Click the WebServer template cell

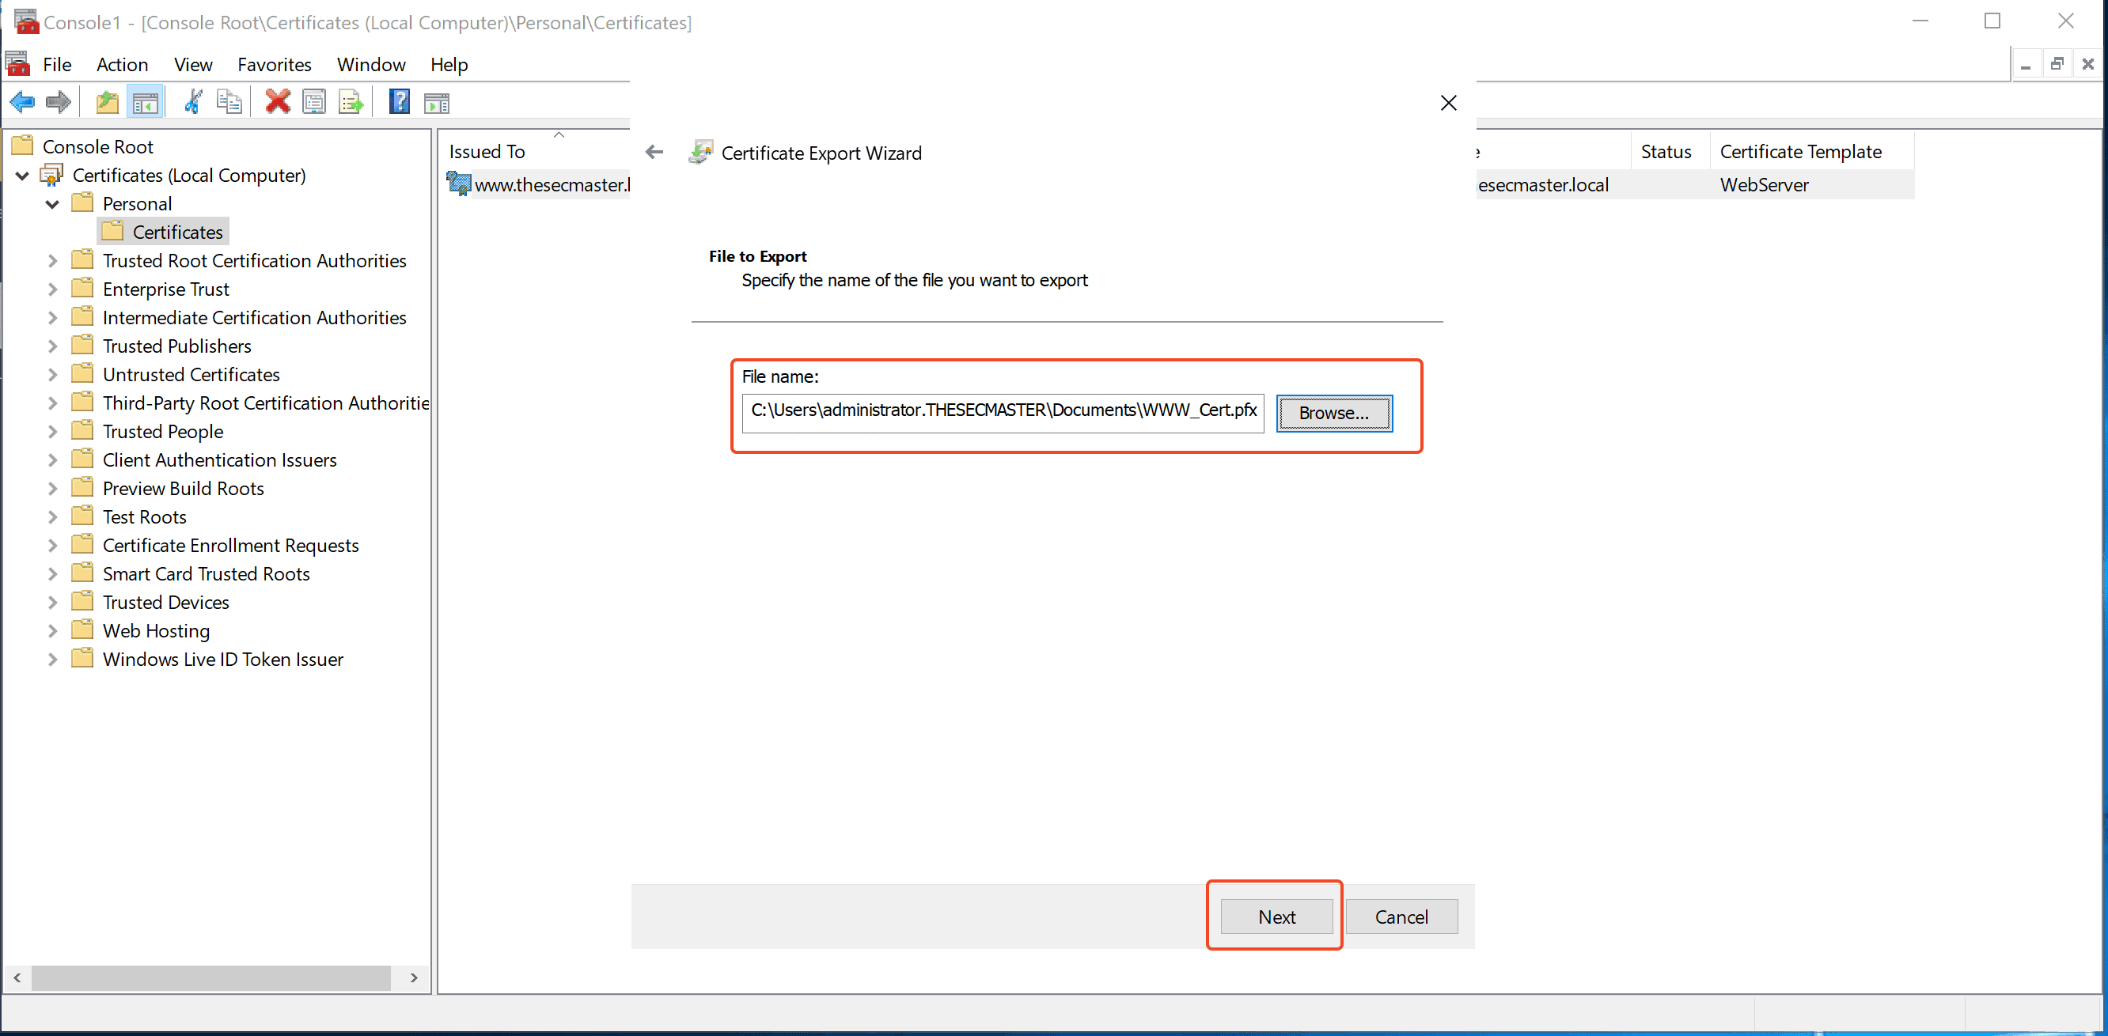(1765, 185)
